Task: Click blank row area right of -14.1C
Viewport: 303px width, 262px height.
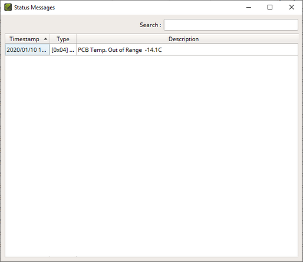Action: (230, 50)
